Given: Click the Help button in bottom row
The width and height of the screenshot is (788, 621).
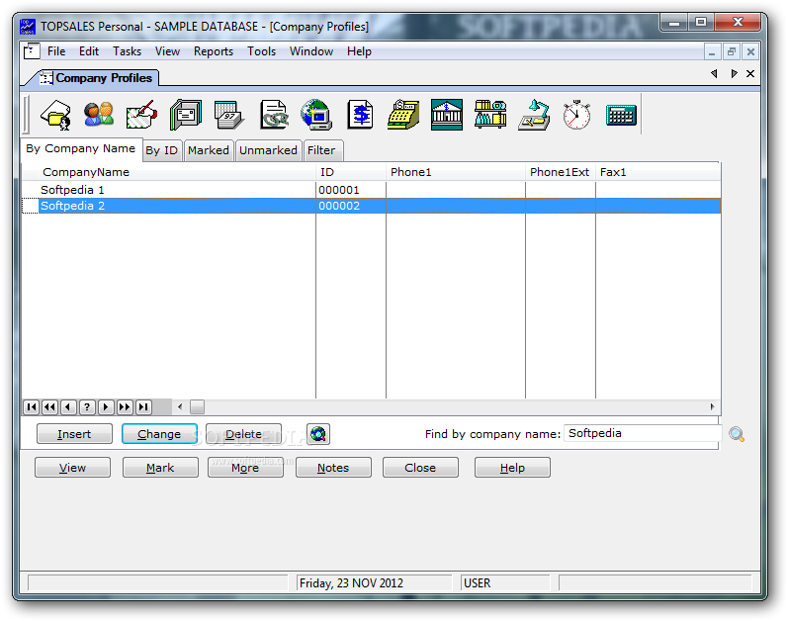Looking at the screenshot, I should 512,468.
